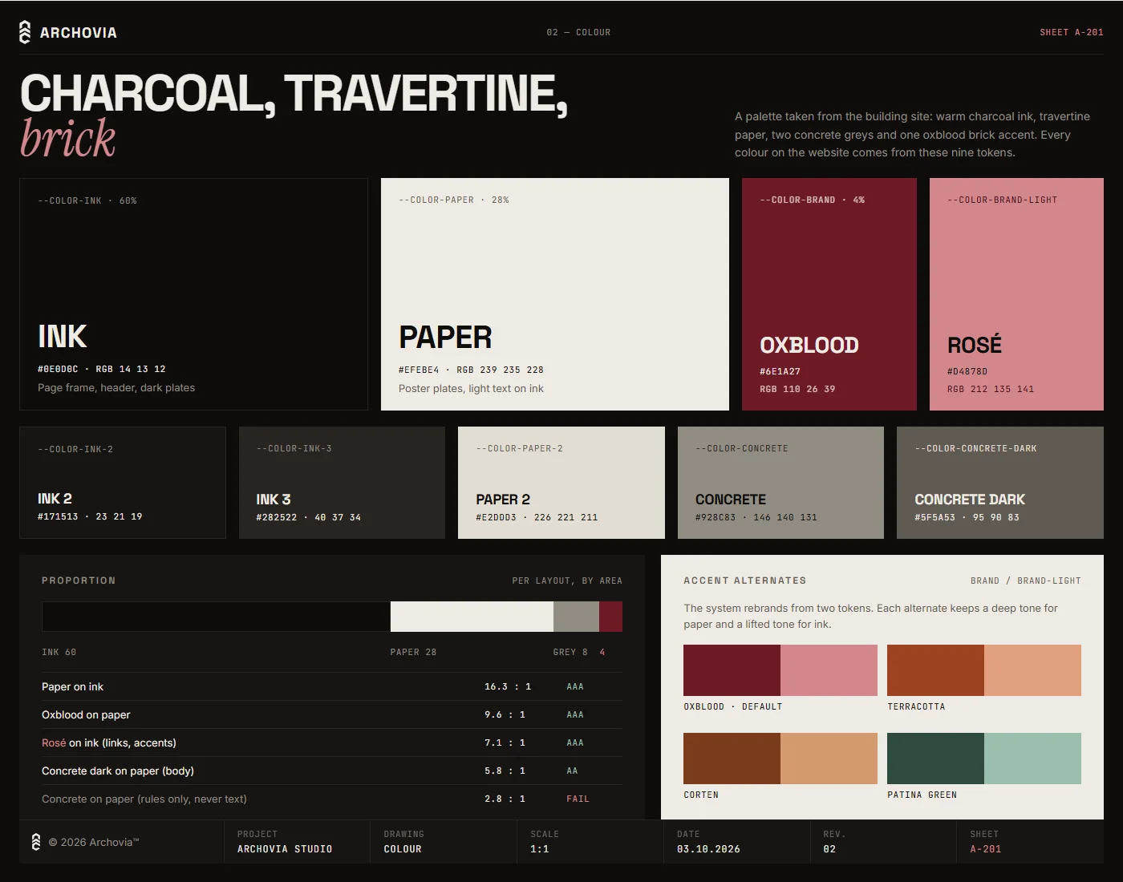Click the 'SHEET A-201' label in header
This screenshot has height=882, width=1123.
1072,33
